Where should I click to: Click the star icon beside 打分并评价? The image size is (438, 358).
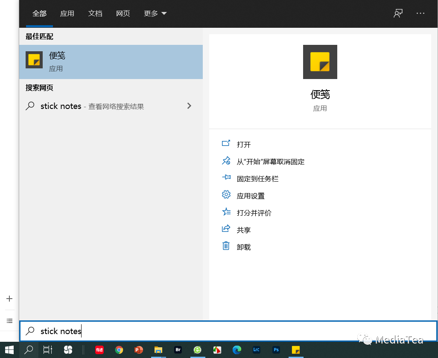pyautogui.click(x=226, y=211)
